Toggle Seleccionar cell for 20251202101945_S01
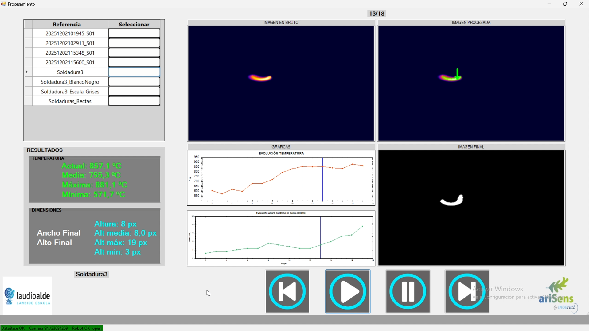This screenshot has height=331, width=589. point(134,33)
